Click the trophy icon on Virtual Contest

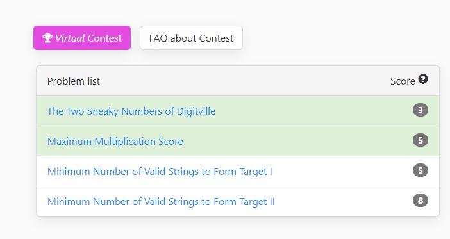tap(47, 38)
